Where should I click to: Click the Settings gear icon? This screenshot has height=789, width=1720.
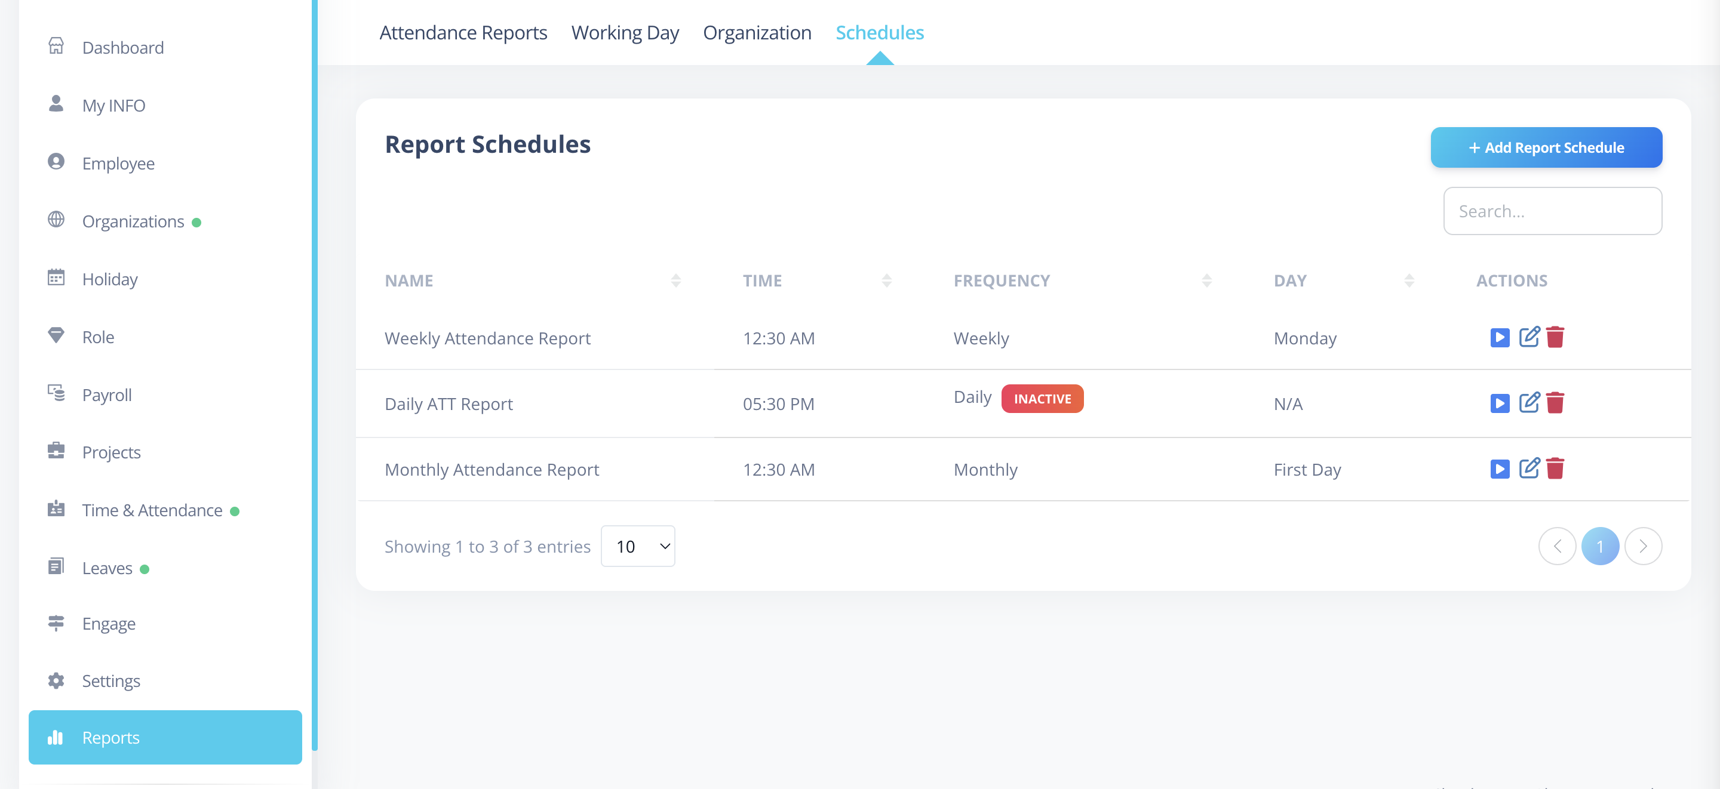[x=56, y=680]
